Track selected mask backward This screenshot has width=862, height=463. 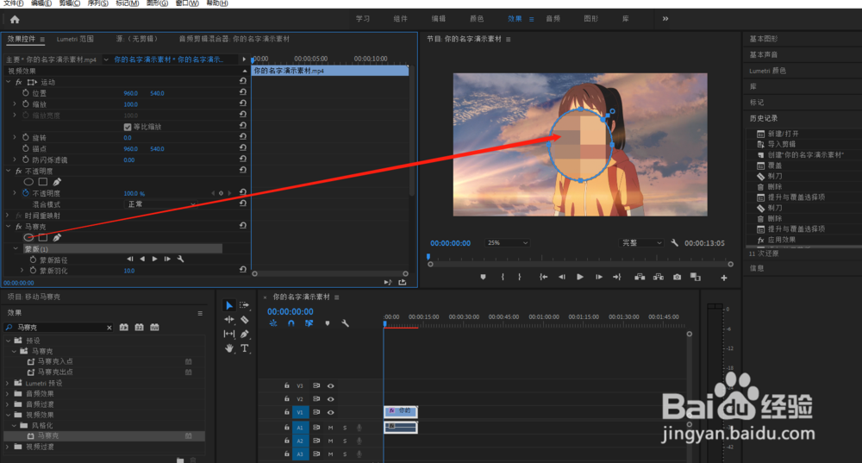142,259
